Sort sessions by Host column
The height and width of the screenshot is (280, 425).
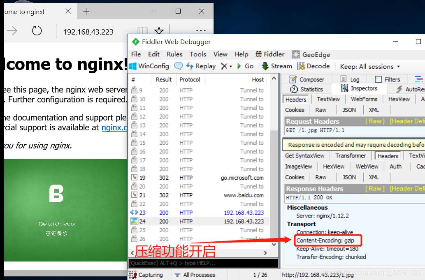(x=258, y=80)
